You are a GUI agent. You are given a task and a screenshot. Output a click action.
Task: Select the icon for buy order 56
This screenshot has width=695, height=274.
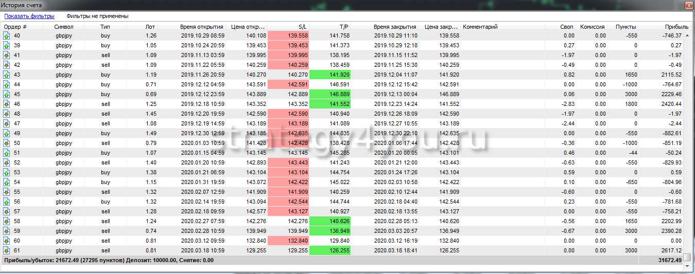[7, 202]
